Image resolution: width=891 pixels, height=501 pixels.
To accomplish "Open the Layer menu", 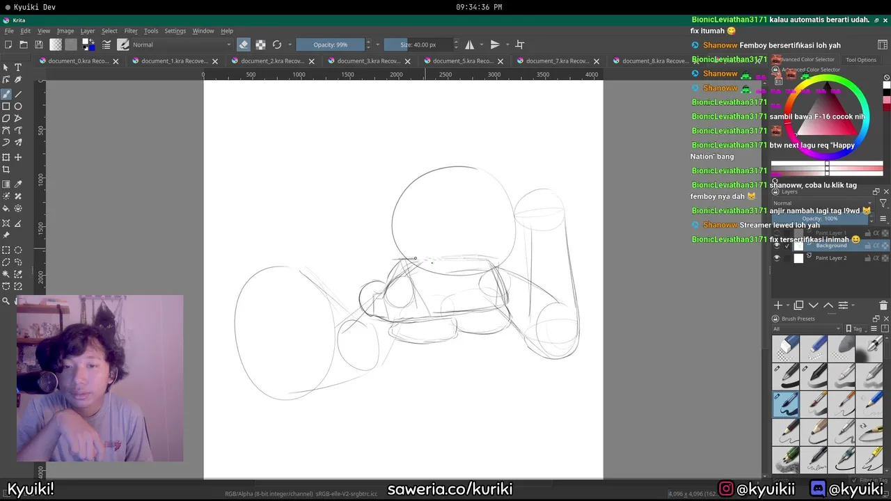I will click(88, 31).
